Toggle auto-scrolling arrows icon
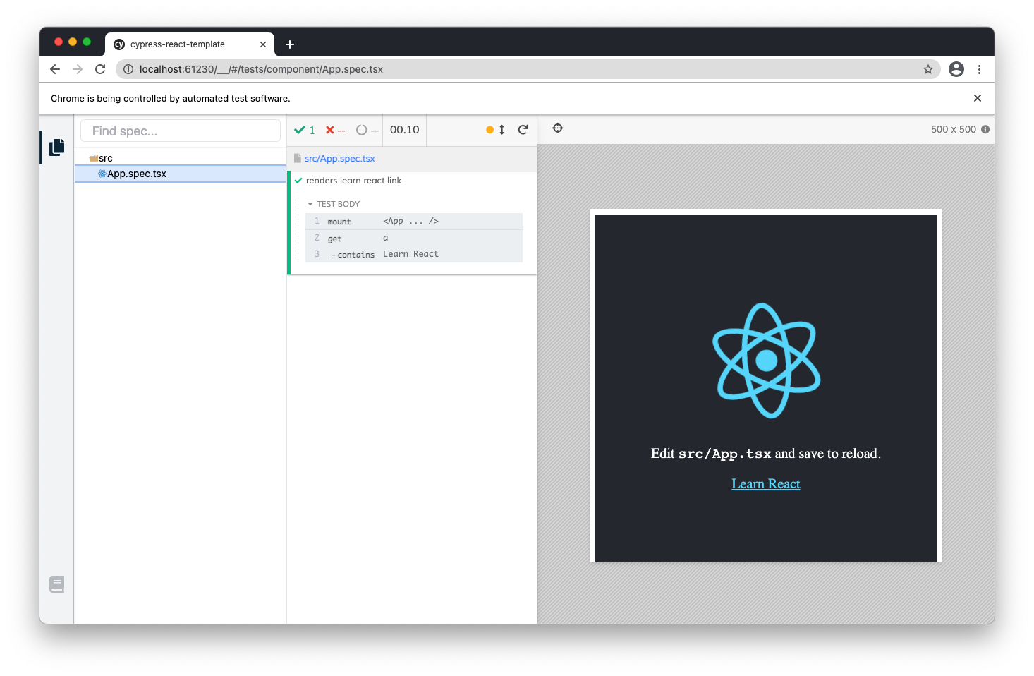 coord(501,130)
